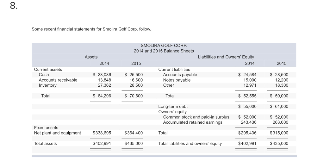Viewport: 324px width, 162px height.
Task: Select current assets total $64,296
Action: (102, 96)
